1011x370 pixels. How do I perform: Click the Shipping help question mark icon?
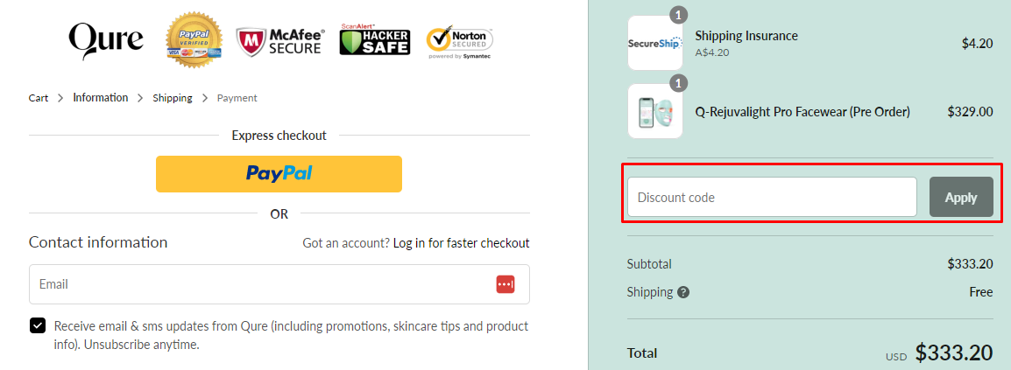(683, 292)
